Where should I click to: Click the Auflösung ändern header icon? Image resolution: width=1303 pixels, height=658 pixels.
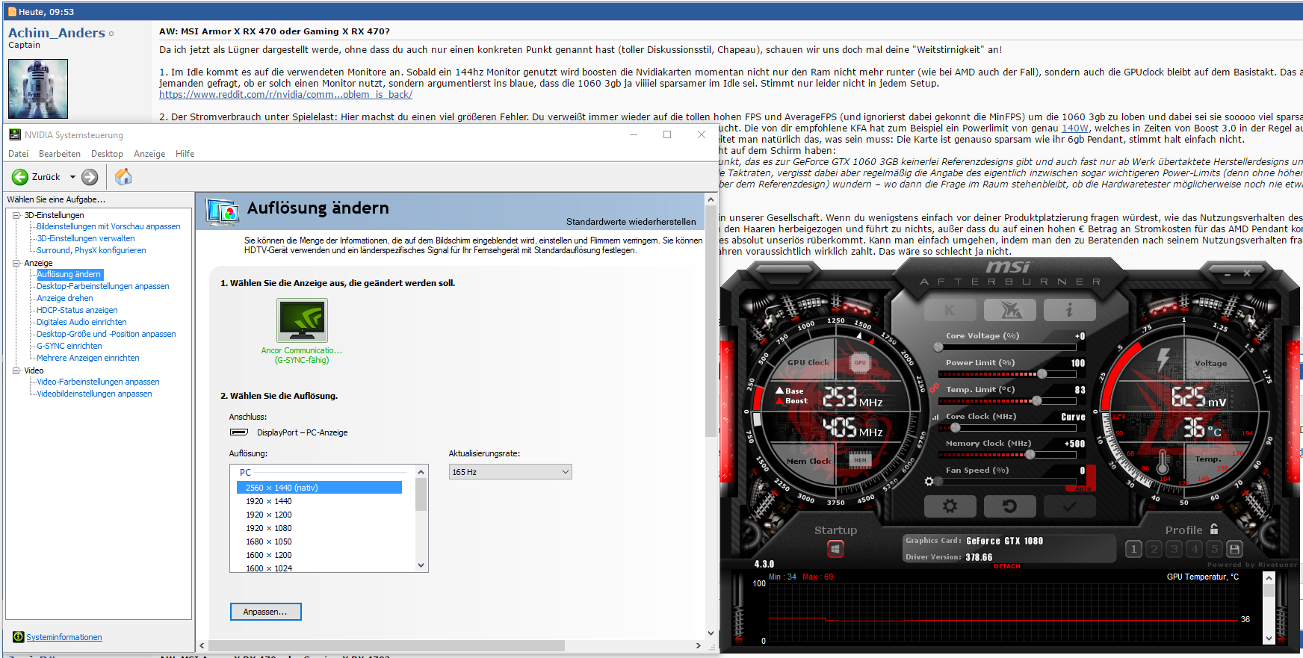(x=223, y=211)
